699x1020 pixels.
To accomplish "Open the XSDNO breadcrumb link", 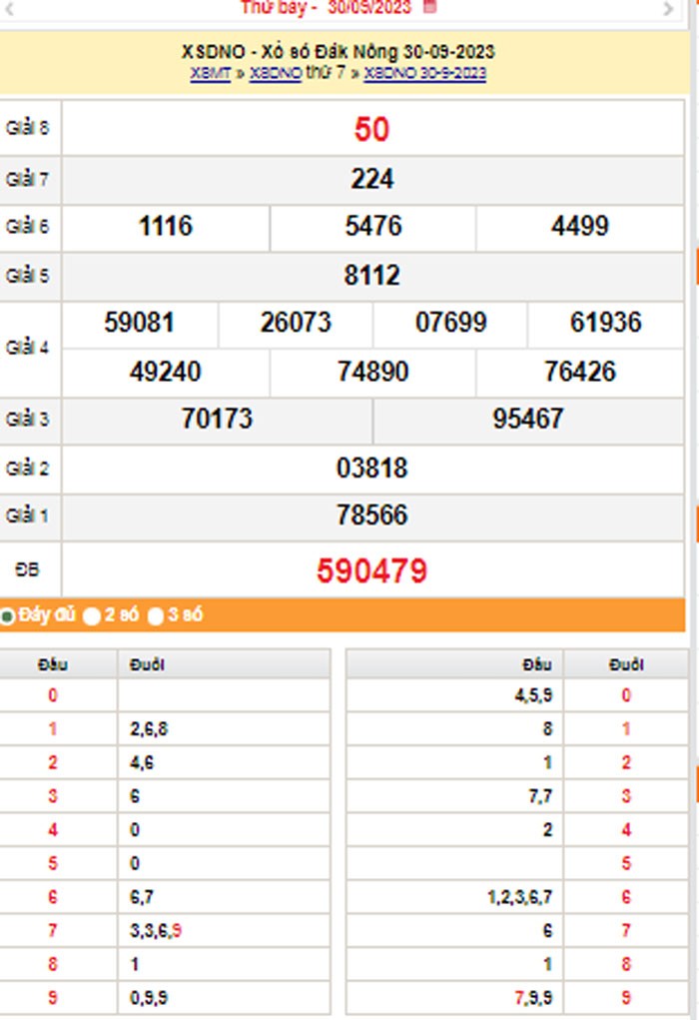I will 275,74.
